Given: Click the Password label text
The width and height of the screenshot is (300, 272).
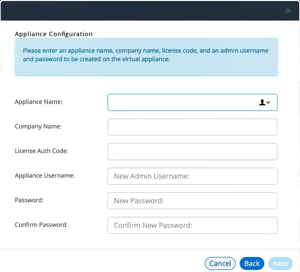Looking at the screenshot, I should click(29, 200).
